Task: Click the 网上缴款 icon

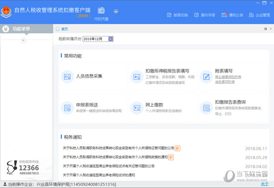Action: [137, 108]
